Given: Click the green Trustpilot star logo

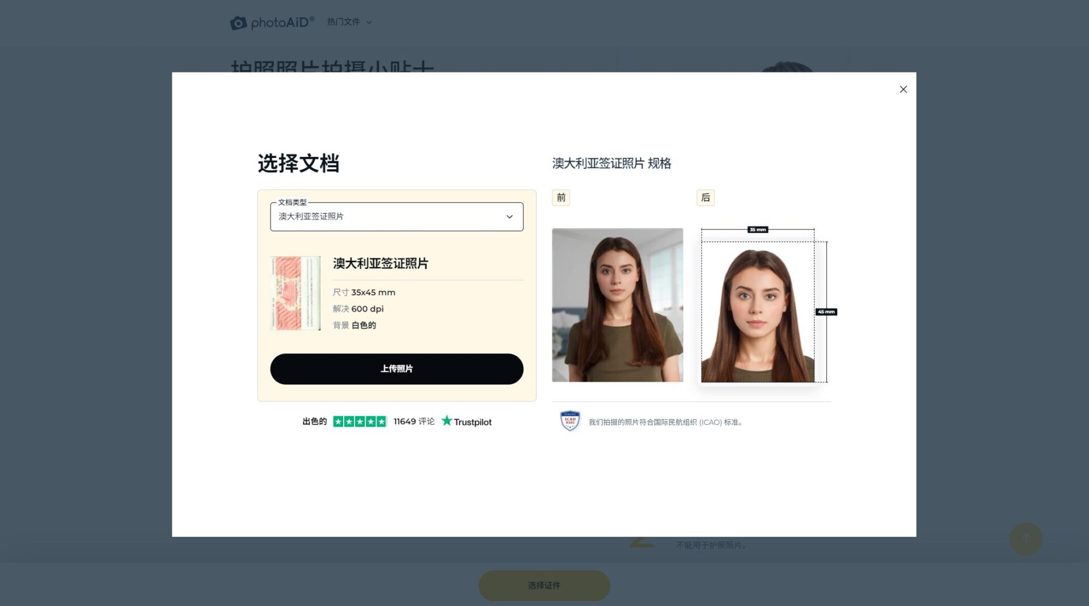Looking at the screenshot, I should click(x=447, y=421).
